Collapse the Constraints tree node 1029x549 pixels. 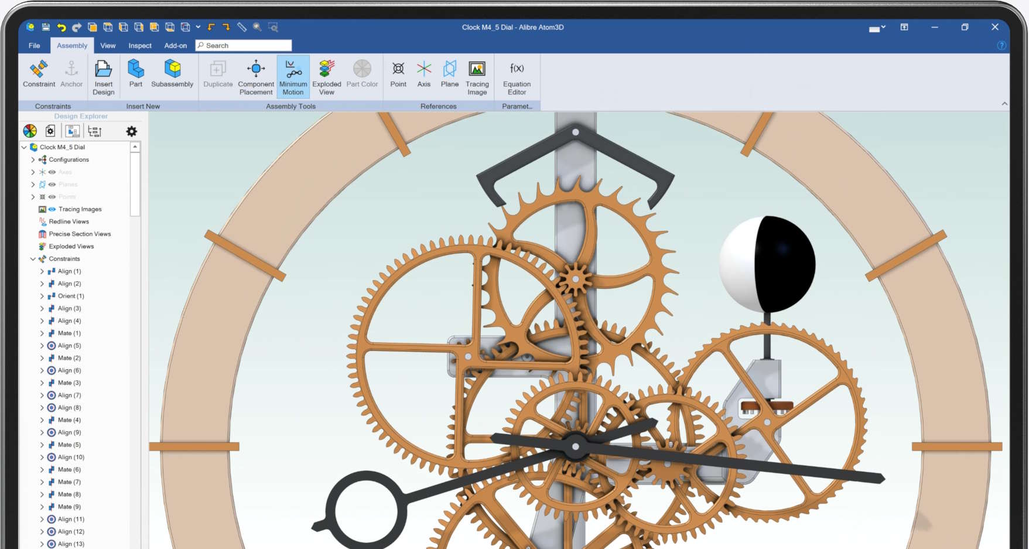(33, 259)
